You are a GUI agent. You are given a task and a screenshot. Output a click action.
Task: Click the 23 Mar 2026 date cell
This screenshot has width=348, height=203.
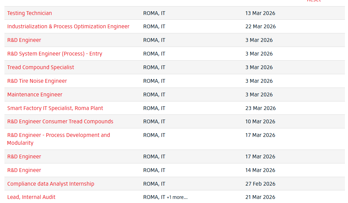click(x=260, y=108)
